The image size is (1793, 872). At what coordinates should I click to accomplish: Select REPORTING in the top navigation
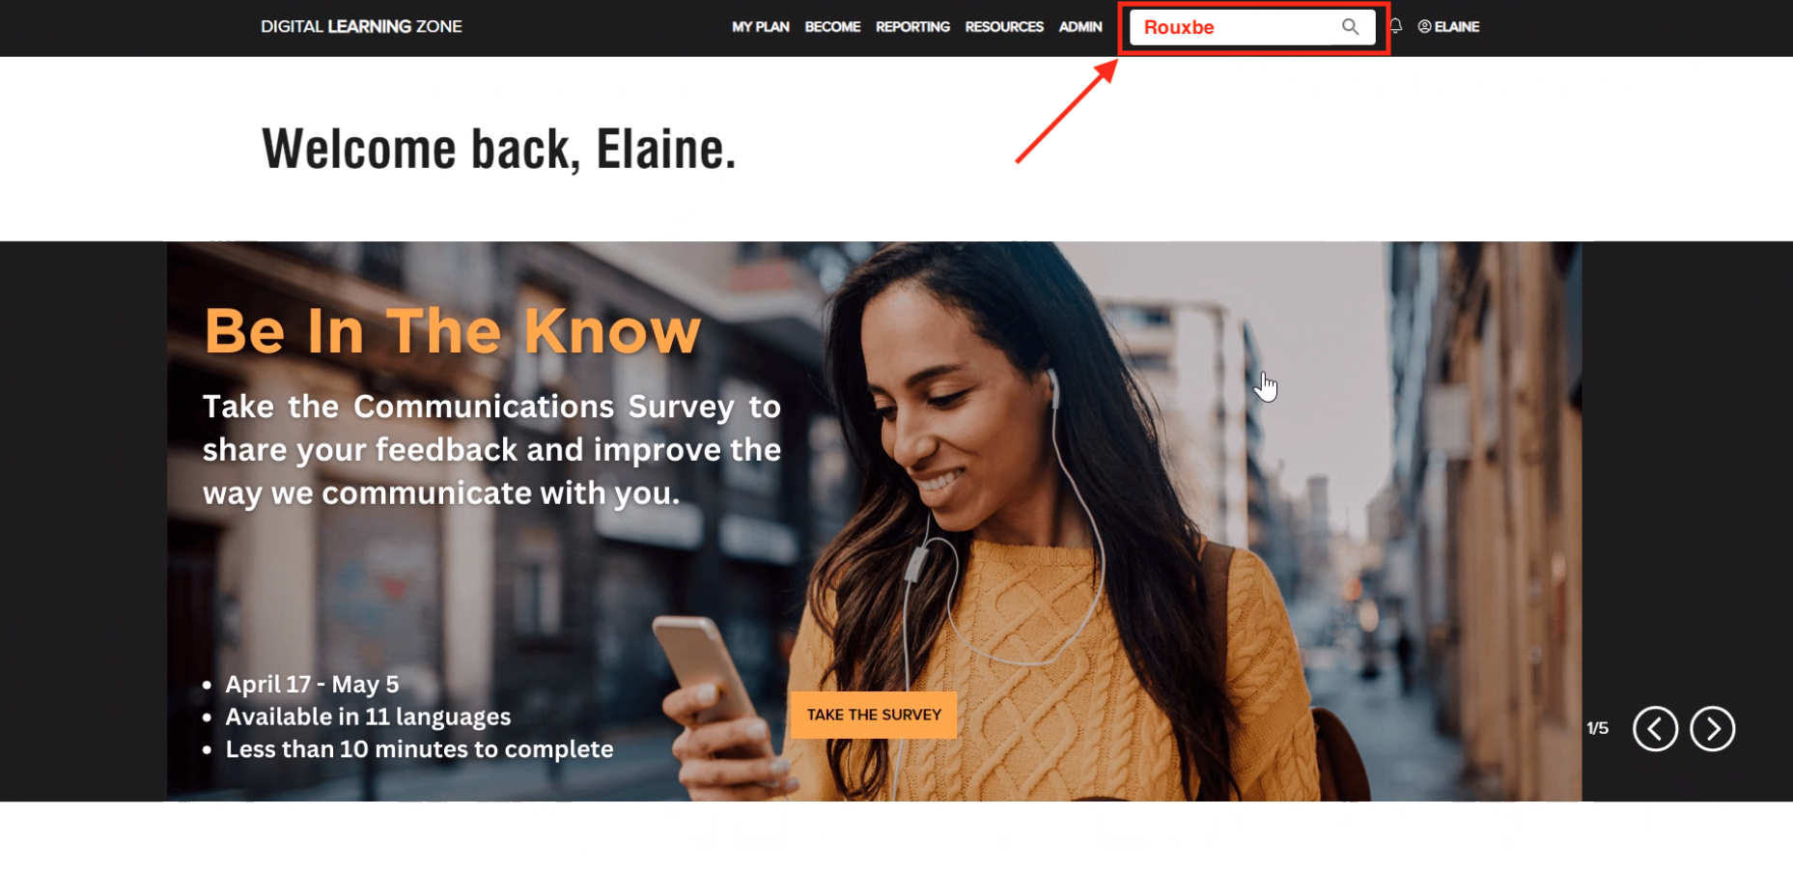[912, 27]
